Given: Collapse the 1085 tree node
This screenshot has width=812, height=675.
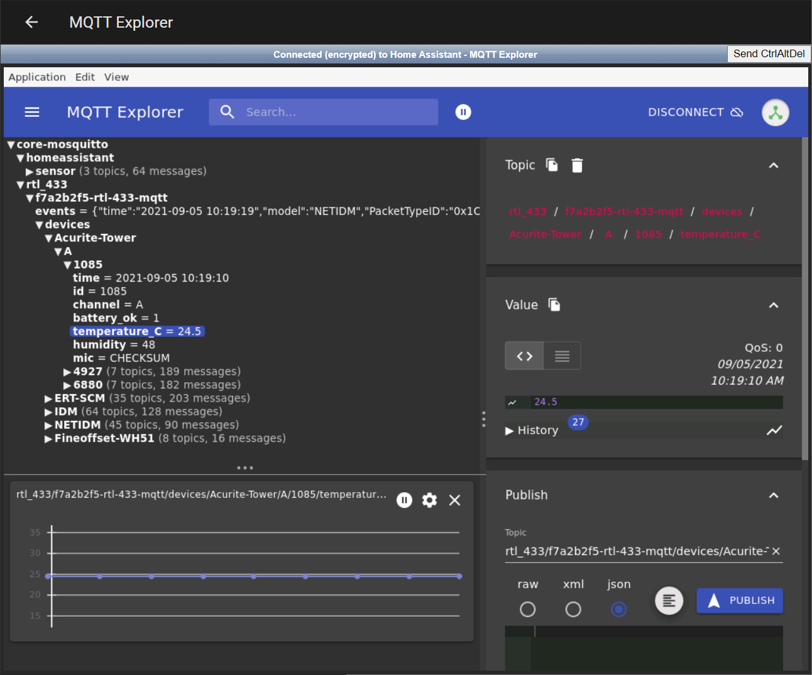Looking at the screenshot, I should click(x=67, y=265).
